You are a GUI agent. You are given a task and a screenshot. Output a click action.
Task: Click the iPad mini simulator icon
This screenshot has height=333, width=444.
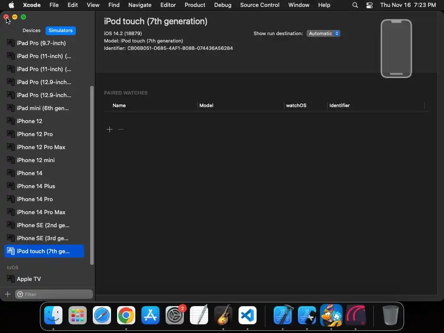click(x=10, y=108)
